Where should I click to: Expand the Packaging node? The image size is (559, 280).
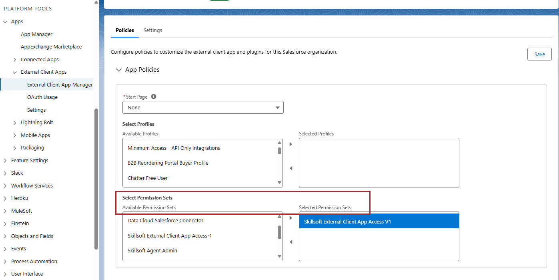click(15, 148)
